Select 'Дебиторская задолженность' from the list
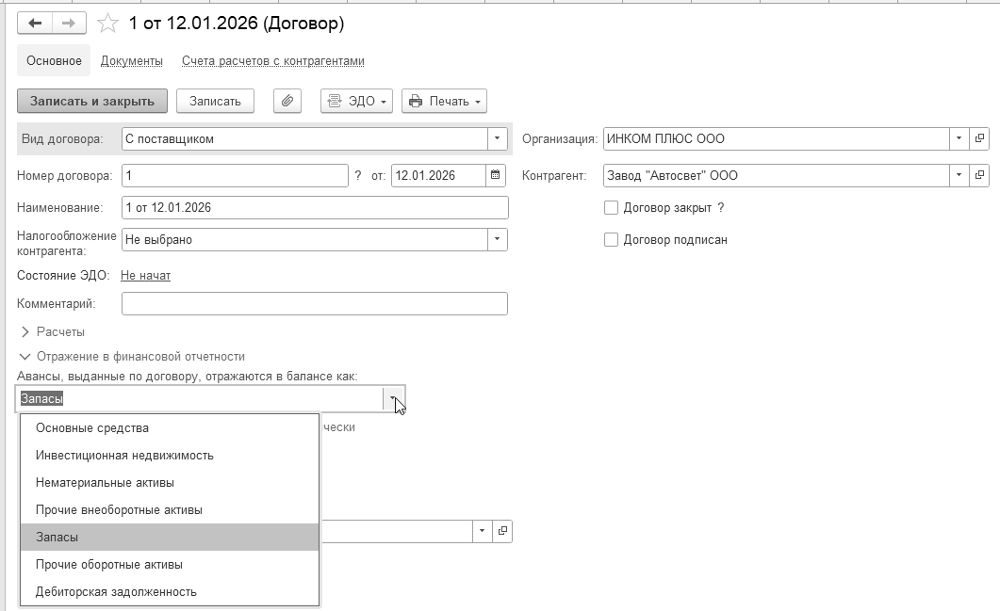Viewport: 1000px width, 611px height. coord(116,592)
